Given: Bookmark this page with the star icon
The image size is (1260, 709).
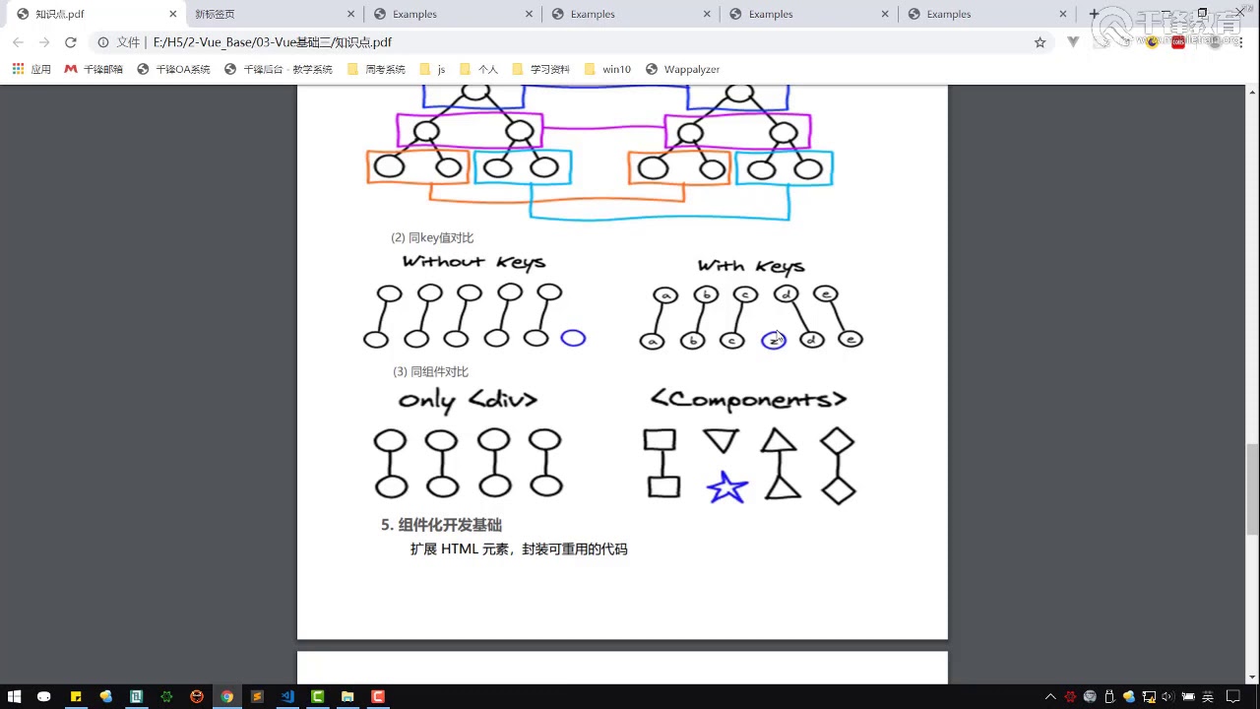Looking at the screenshot, I should 1039,42.
